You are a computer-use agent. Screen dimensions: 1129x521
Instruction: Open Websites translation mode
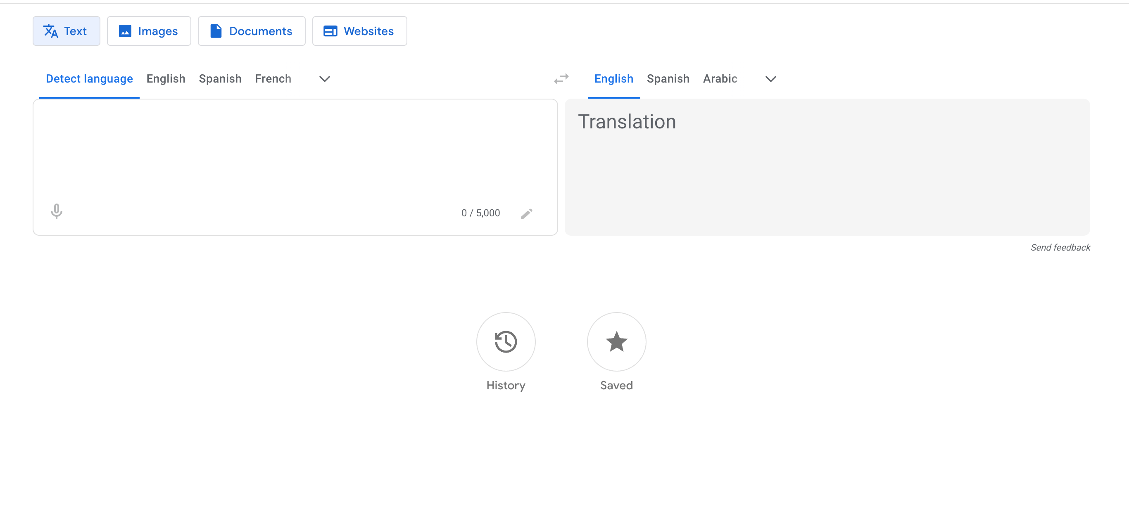359,31
